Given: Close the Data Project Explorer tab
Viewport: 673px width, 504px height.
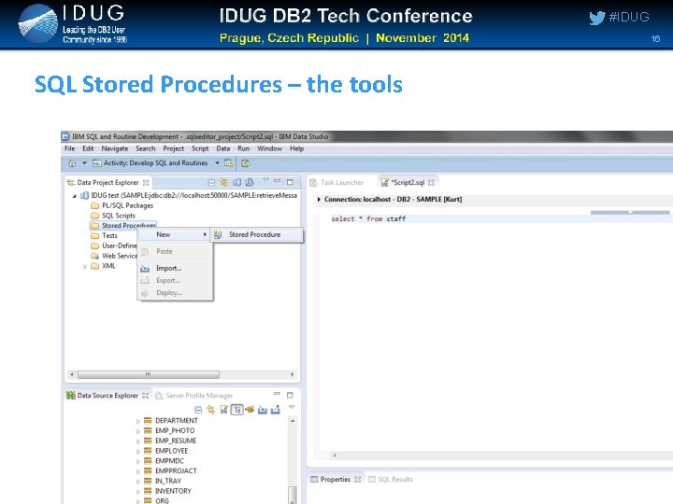Looking at the screenshot, I should point(146,183).
